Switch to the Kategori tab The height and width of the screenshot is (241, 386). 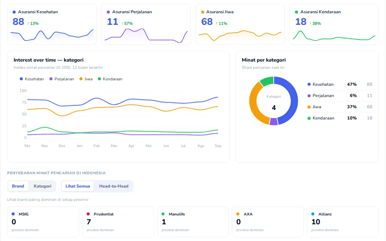(x=42, y=186)
